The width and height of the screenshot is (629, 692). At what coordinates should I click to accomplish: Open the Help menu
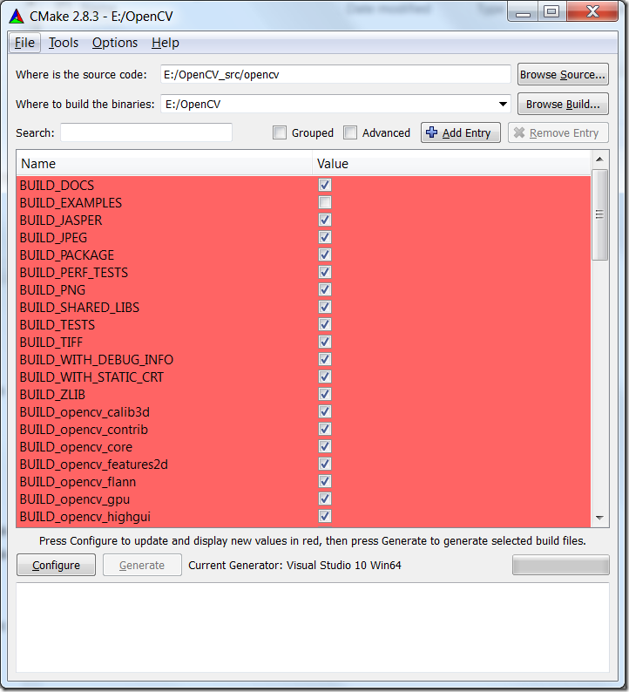coord(166,43)
